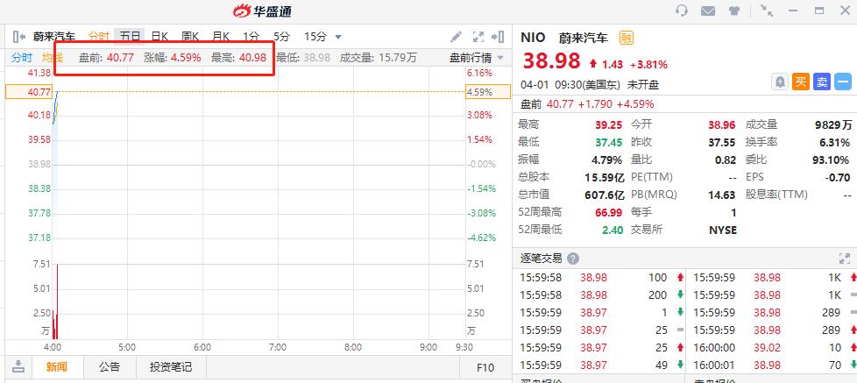Open the mail messages icon

coord(708,11)
